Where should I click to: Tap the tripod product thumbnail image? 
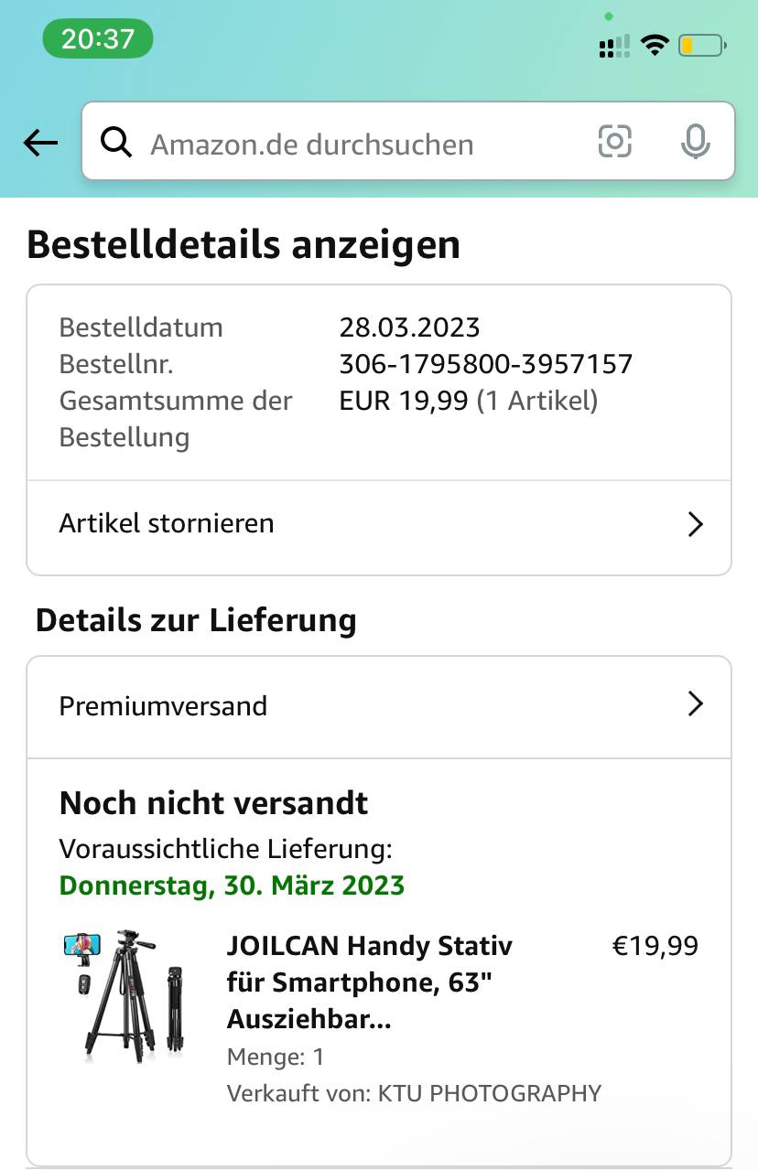[124, 996]
